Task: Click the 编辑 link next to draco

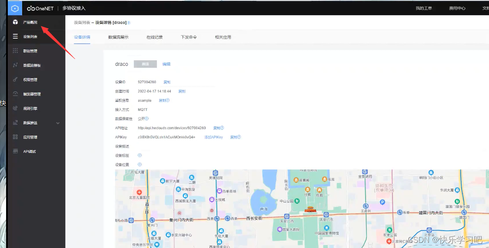Action: click(166, 64)
